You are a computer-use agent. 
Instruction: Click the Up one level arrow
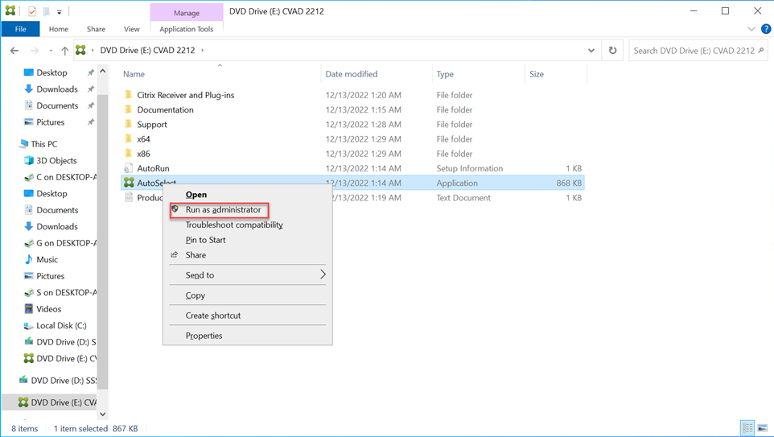[x=64, y=51]
